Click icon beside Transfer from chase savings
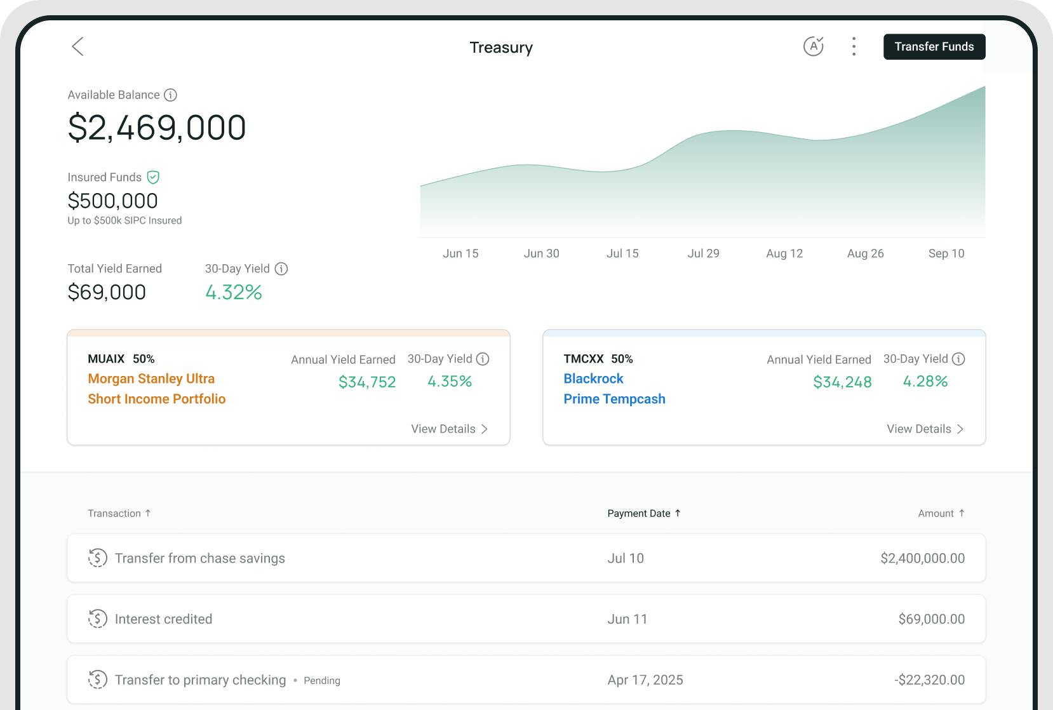 (97, 558)
